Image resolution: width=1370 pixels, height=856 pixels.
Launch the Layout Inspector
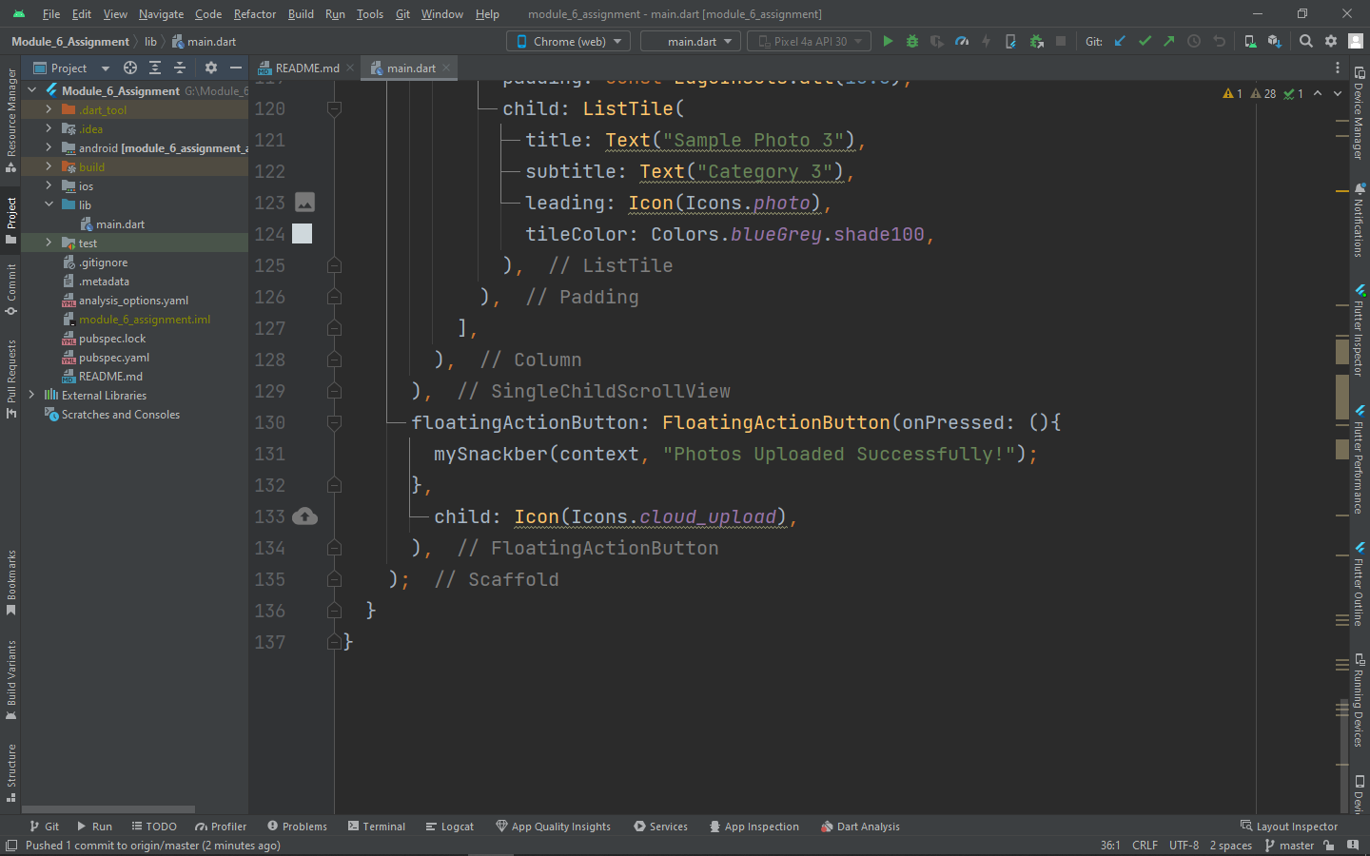pyautogui.click(x=1289, y=826)
